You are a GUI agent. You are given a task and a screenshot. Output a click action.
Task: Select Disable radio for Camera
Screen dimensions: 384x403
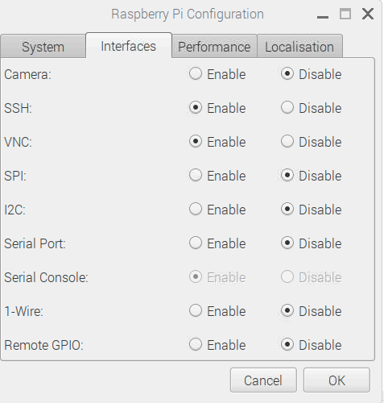287,73
